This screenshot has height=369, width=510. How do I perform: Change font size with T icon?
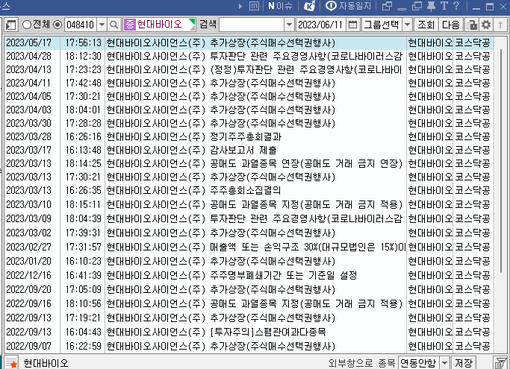click(444, 6)
